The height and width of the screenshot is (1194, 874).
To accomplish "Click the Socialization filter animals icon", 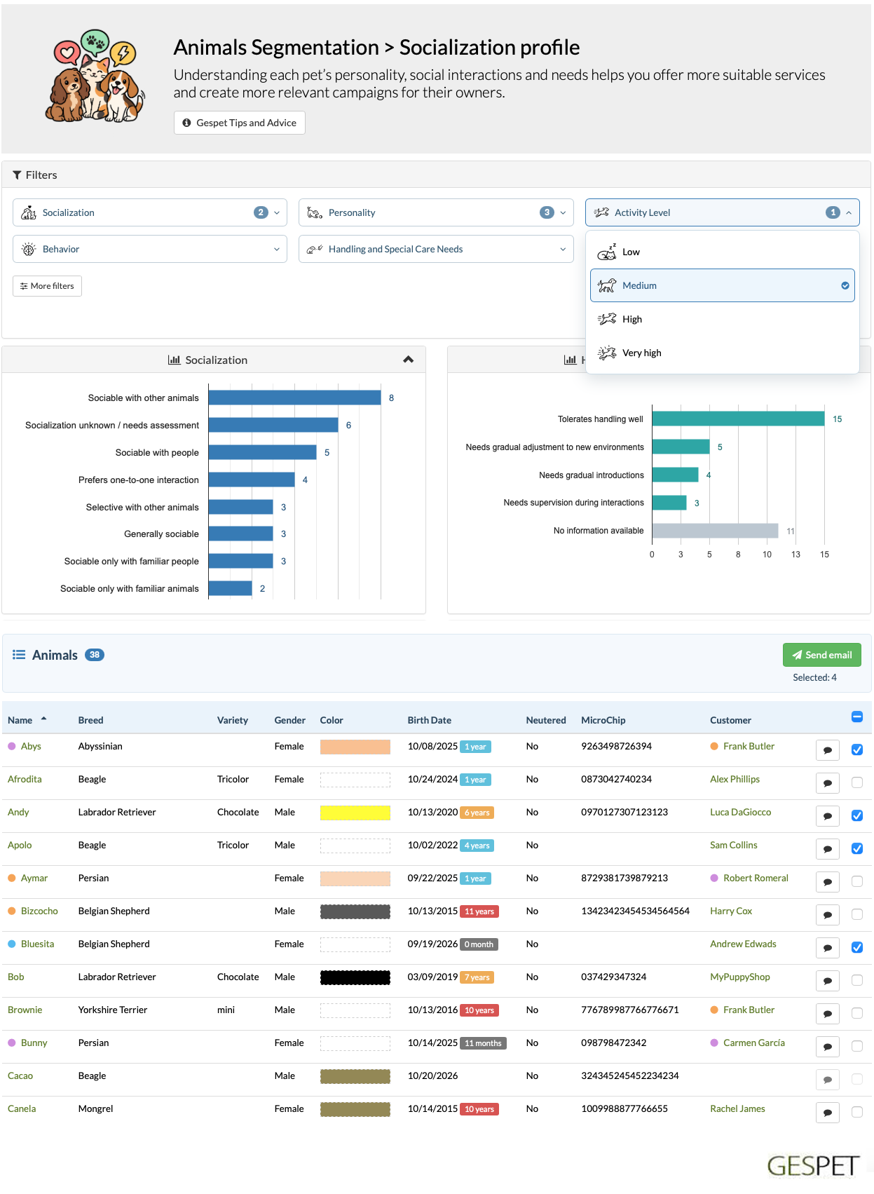I will pyautogui.click(x=29, y=212).
